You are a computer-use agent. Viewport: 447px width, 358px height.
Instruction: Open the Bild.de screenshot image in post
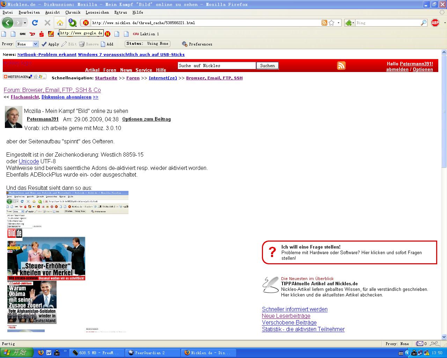(67, 261)
